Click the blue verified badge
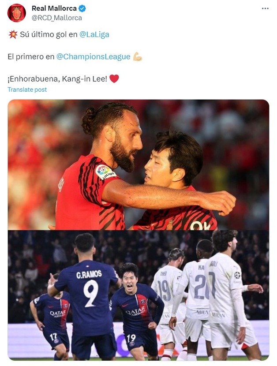 point(82,9)
